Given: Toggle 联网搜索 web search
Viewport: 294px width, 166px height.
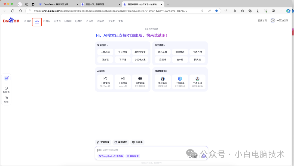Looking at the screenshot, I should pyautogui.click(x=133, y=156).
